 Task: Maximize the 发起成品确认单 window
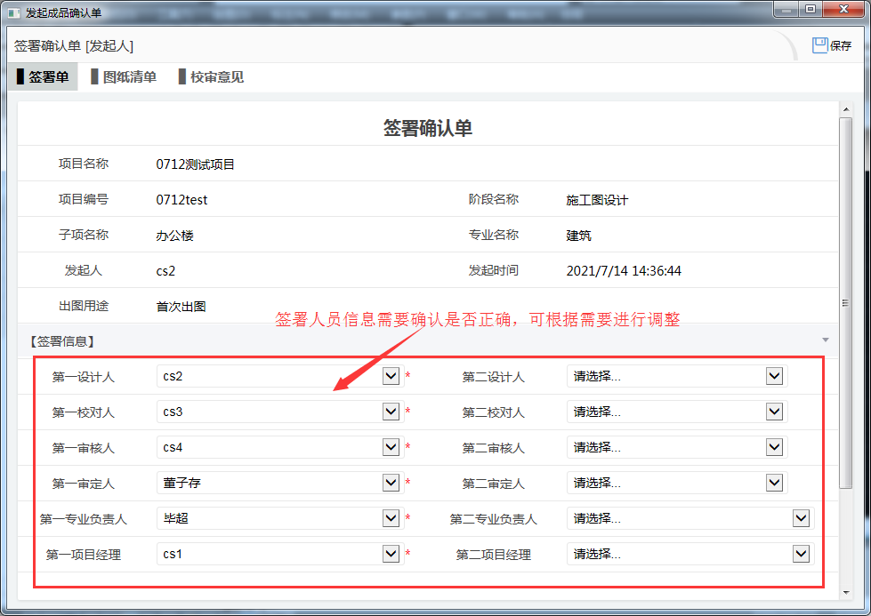pos(811,10)
